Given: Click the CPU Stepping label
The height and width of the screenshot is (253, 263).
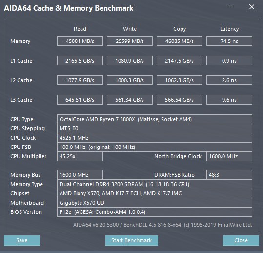Looking at the screenshot, I should (x=27, y=128).
